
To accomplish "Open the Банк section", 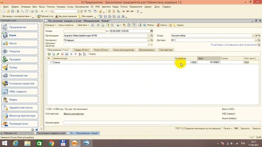I will [x=20, y=36].
